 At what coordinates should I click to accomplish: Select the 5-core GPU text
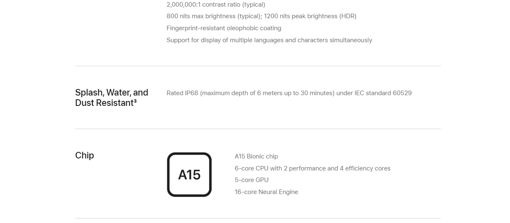[251, 180]
